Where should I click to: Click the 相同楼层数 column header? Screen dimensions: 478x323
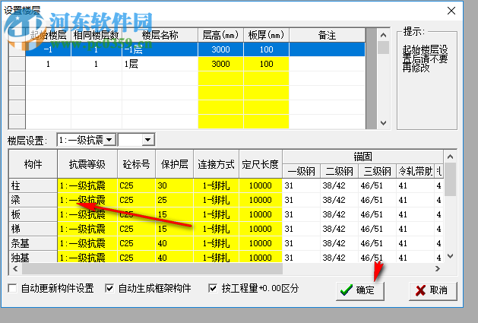click(97, 35)
